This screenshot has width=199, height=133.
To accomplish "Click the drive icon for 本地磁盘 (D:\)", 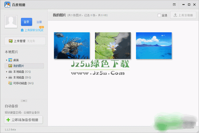I will [10, 77].
